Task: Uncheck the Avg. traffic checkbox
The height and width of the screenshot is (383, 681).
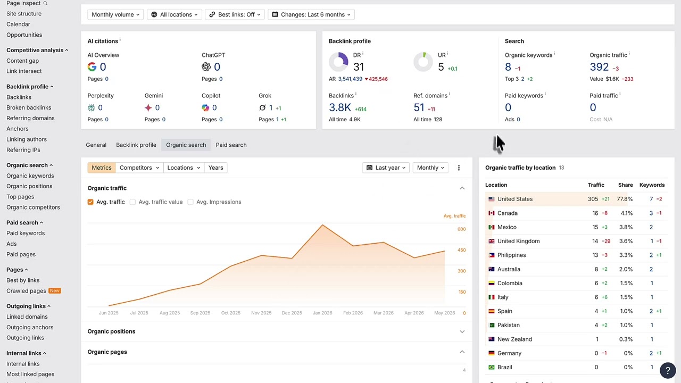Action: [x=90, y=202]
